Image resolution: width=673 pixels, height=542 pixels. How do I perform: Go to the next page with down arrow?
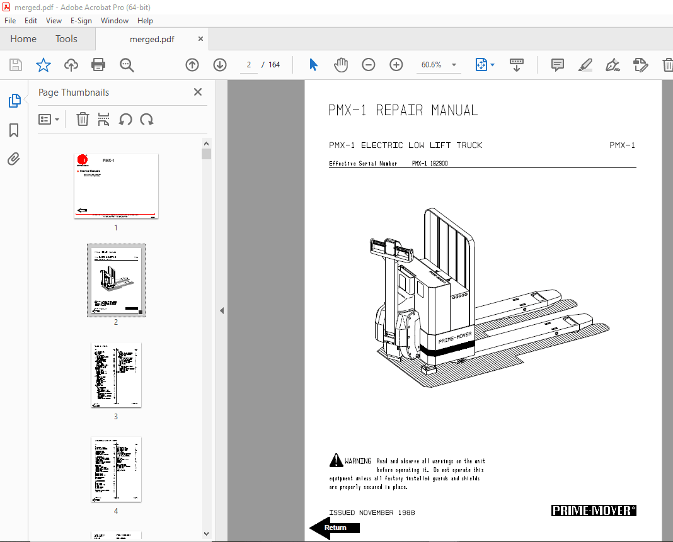[220, 64]
